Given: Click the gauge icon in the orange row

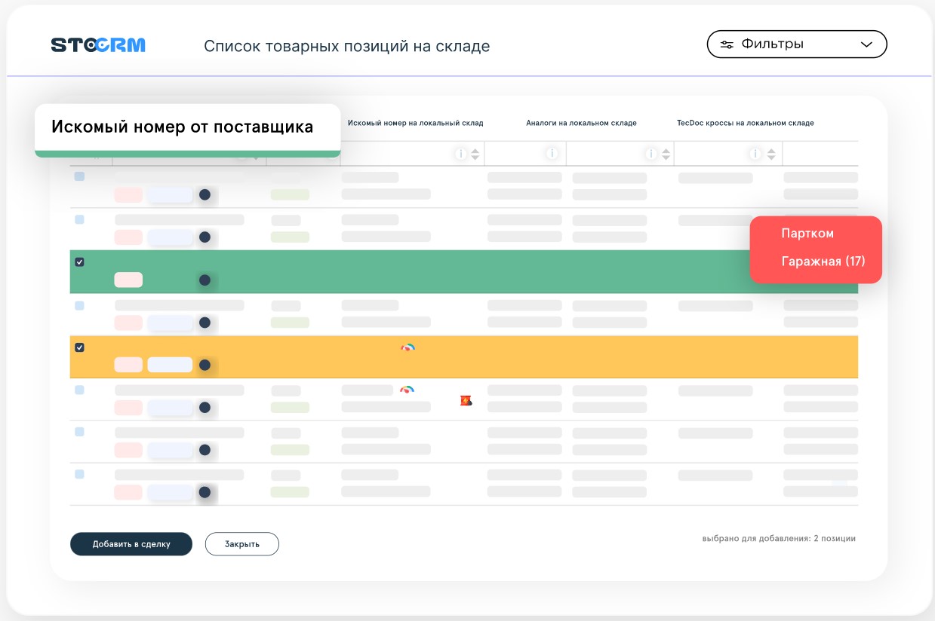Looking at the screenshot, I should click(x=408, y=347).
